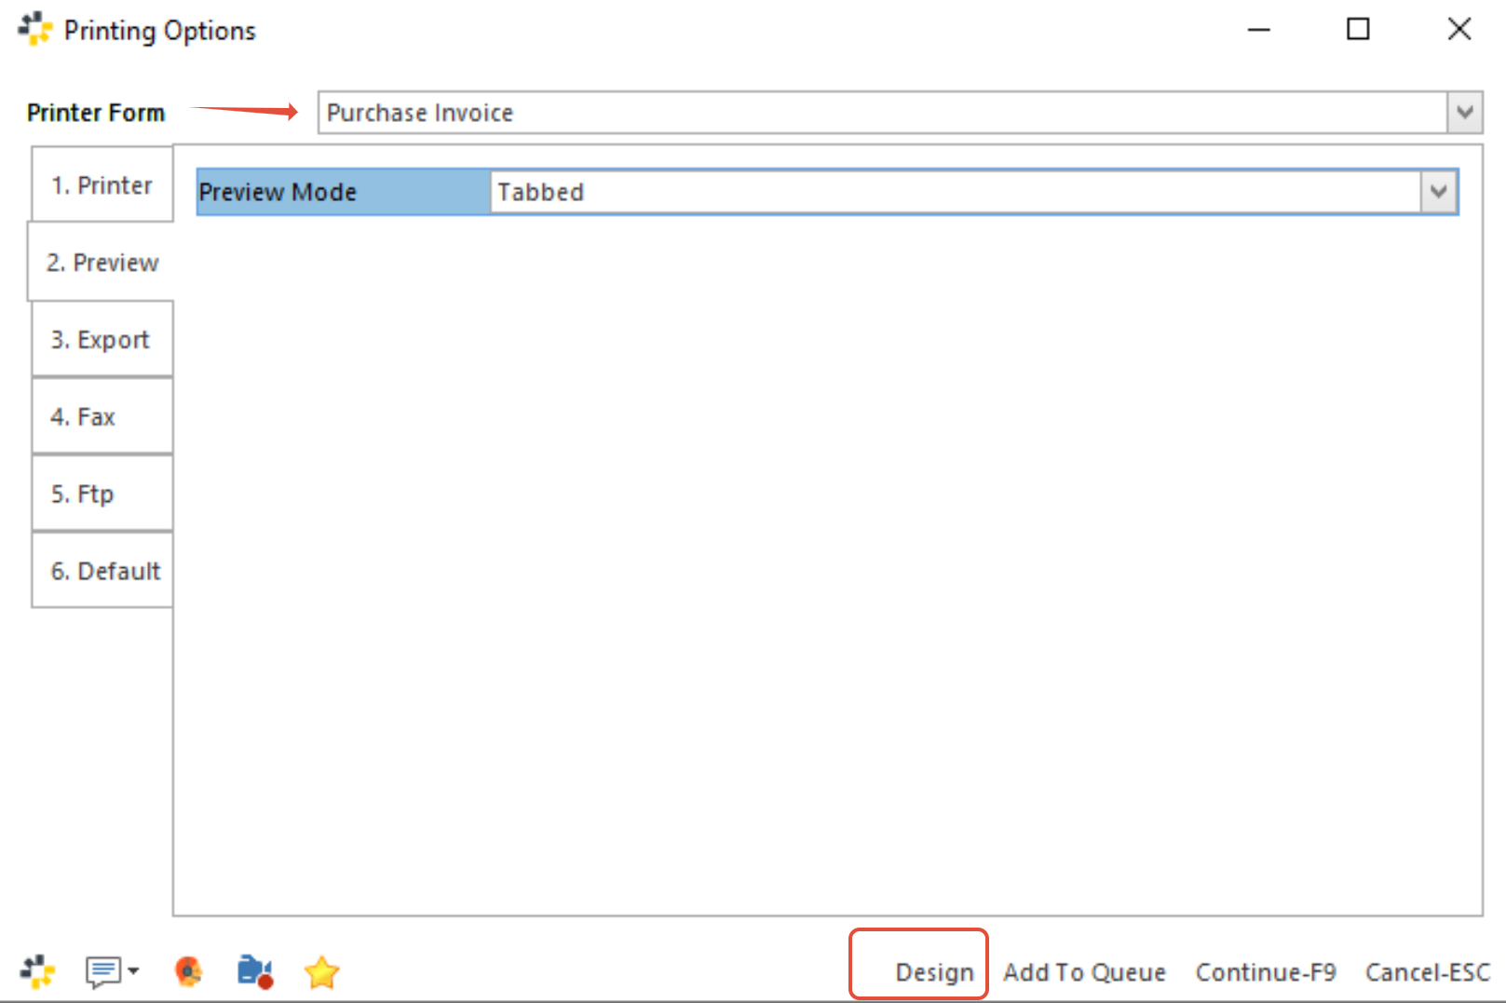Click the Design button
This screenshot has height=1003, width=1506.
click(x=933, y=972)
